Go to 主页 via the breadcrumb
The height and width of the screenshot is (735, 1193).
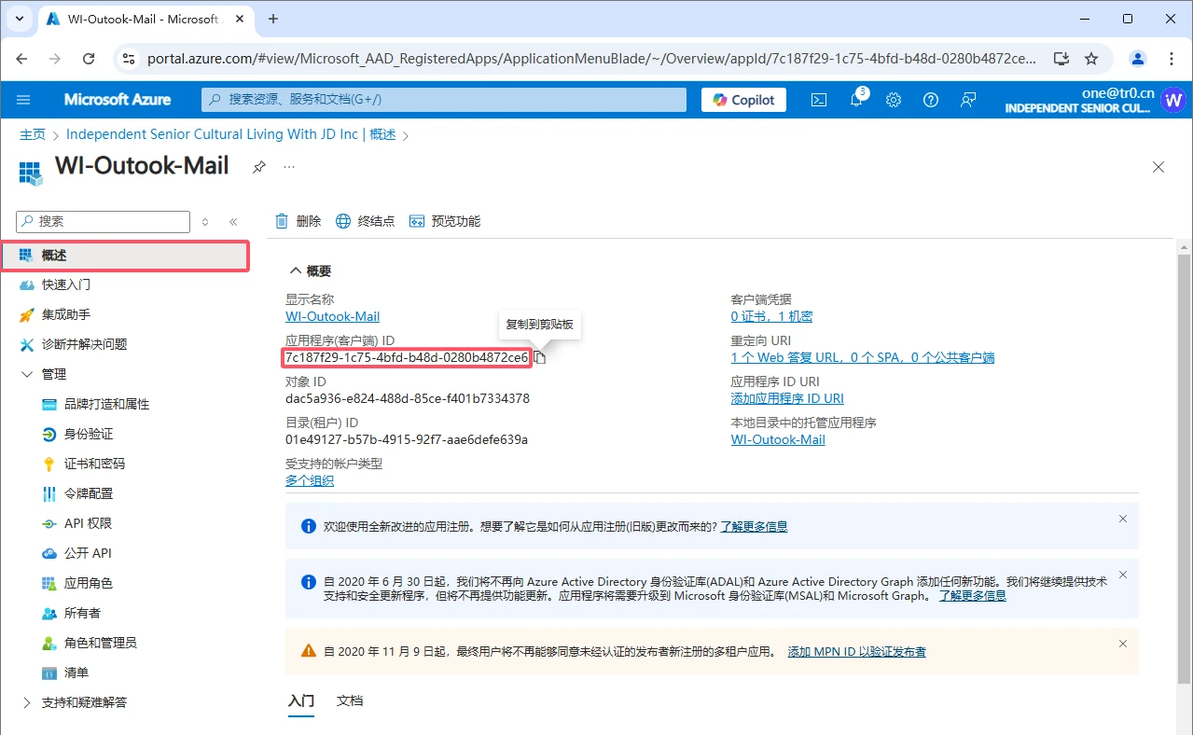click(x=33, y=134)
